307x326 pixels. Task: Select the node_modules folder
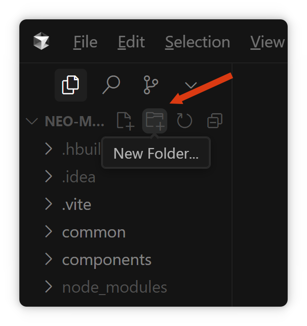[x=115, y=287]
